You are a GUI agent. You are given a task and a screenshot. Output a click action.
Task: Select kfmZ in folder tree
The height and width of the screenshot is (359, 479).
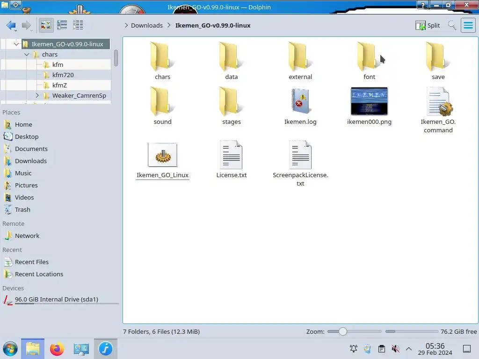pos(59,85)
